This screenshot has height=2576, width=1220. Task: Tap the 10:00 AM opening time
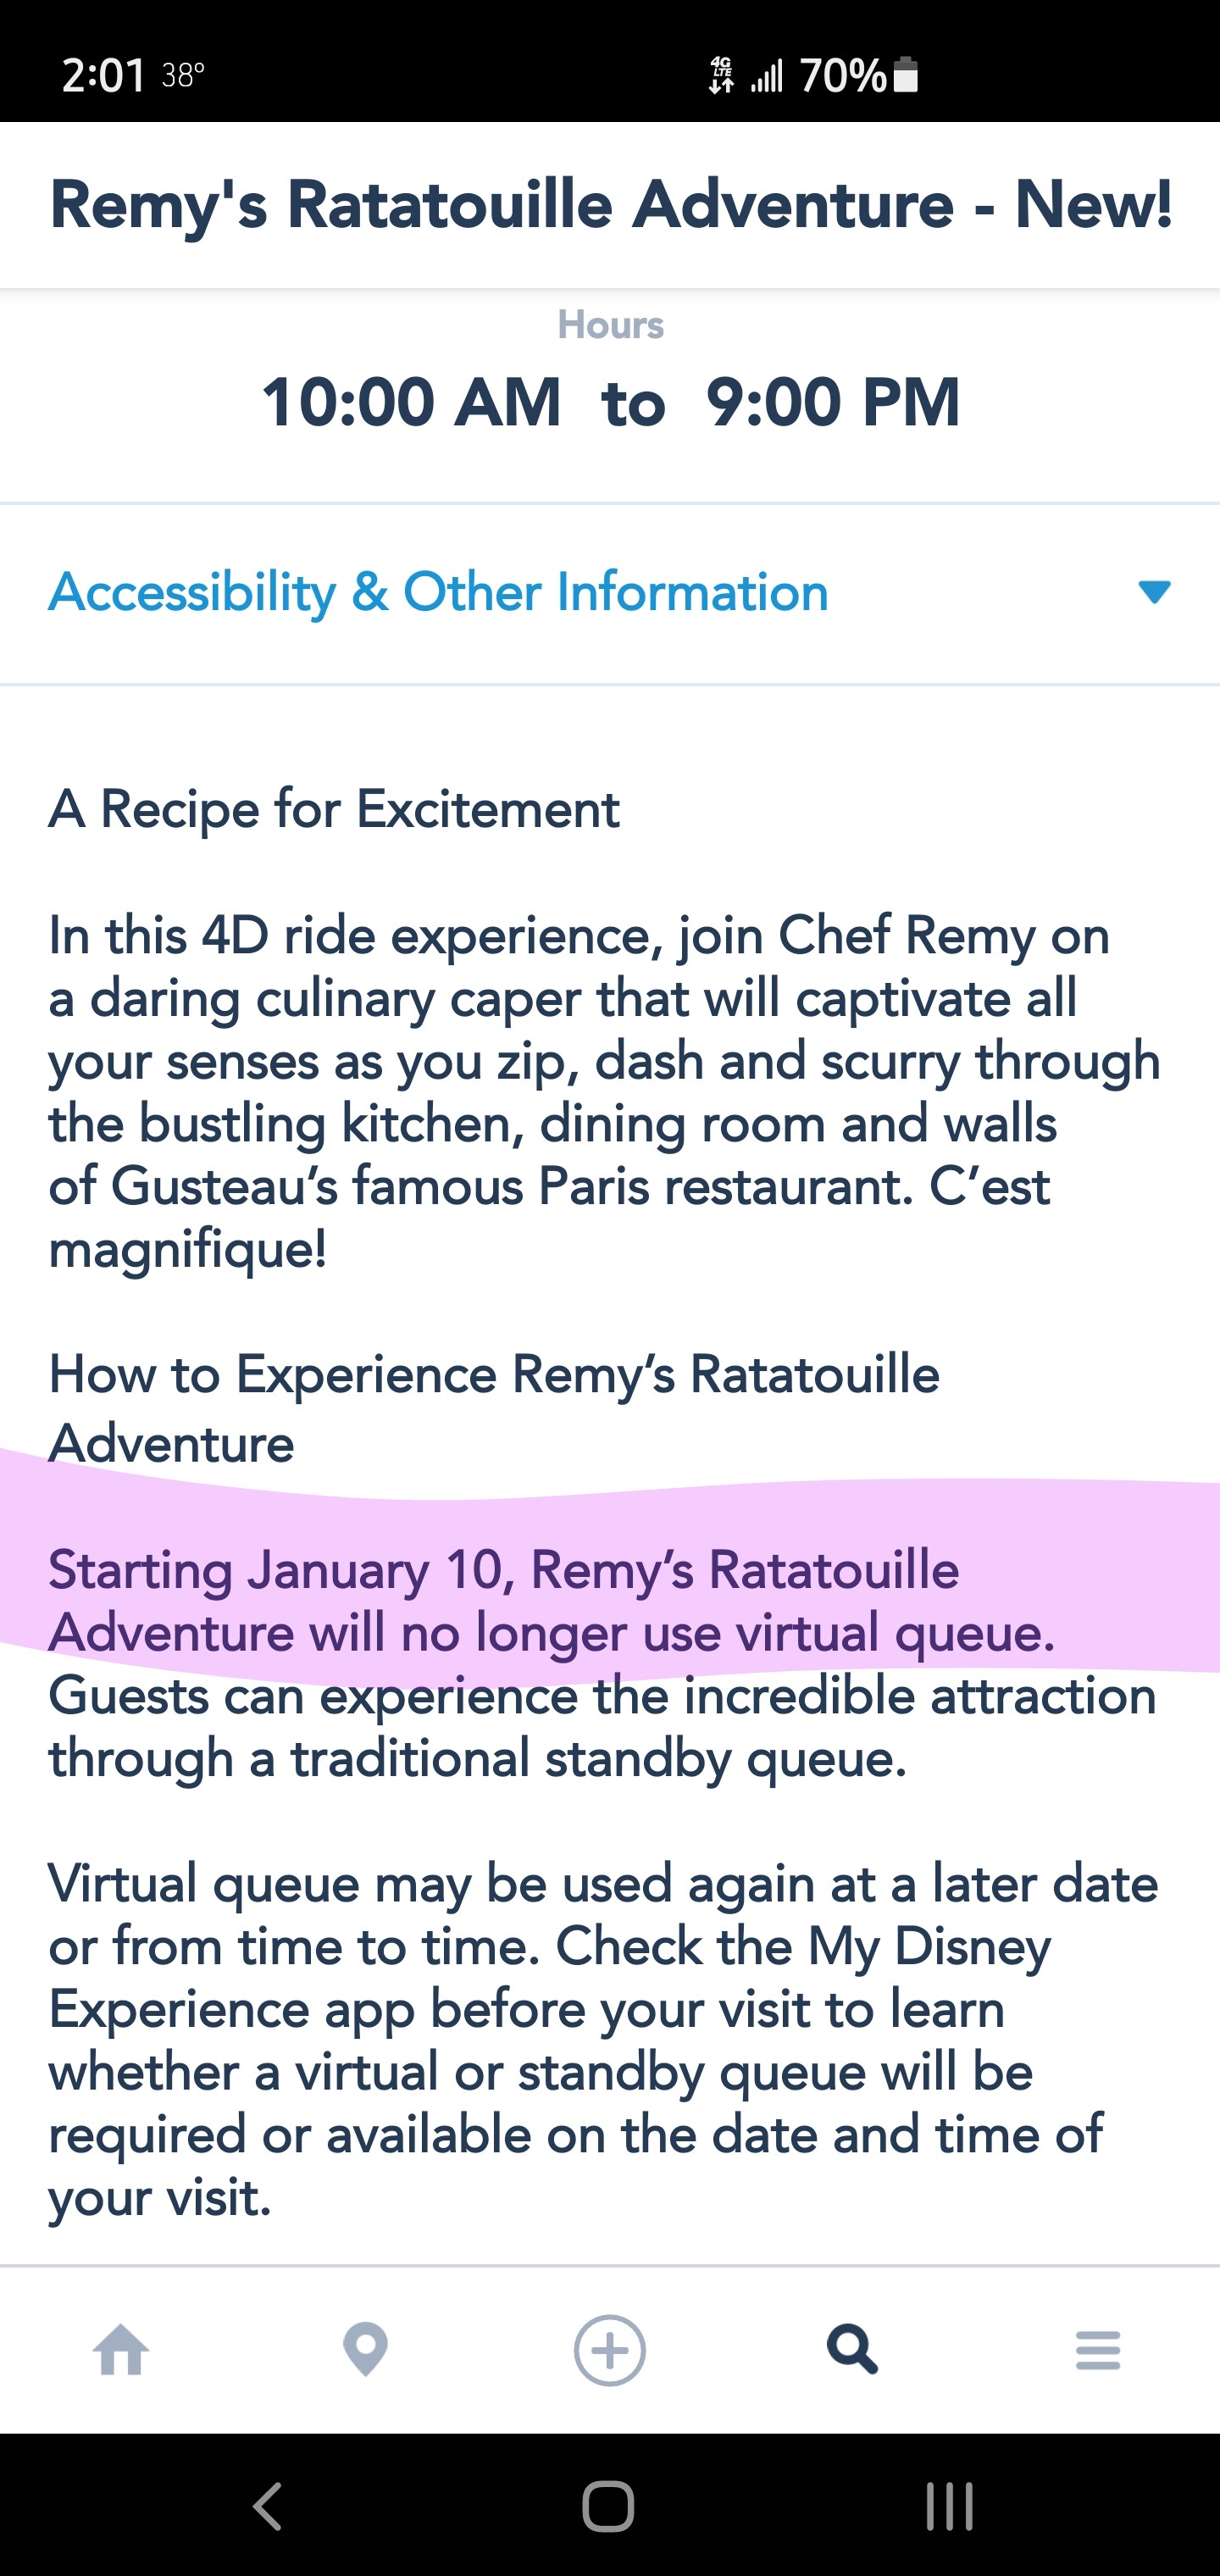[411, 402]
